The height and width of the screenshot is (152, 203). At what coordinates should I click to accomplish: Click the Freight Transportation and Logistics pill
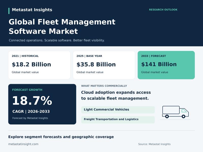point(118,119)
